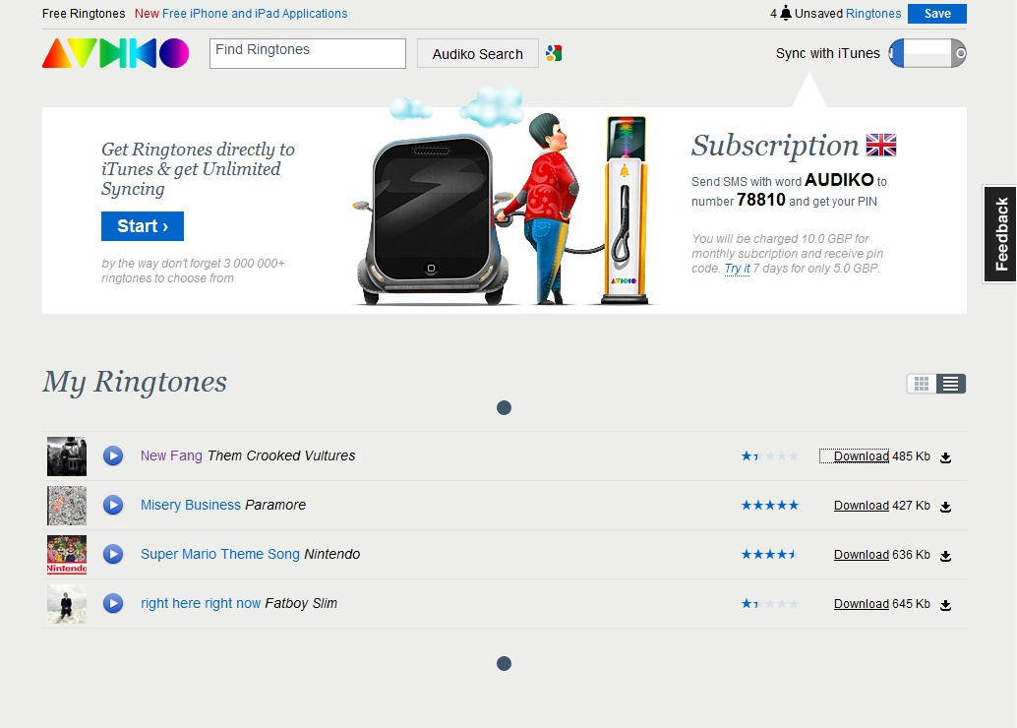The width and height of the screenshot is (1017, 728).
Task: Click the star rating for Misery Business
Action: click(770, 506)
